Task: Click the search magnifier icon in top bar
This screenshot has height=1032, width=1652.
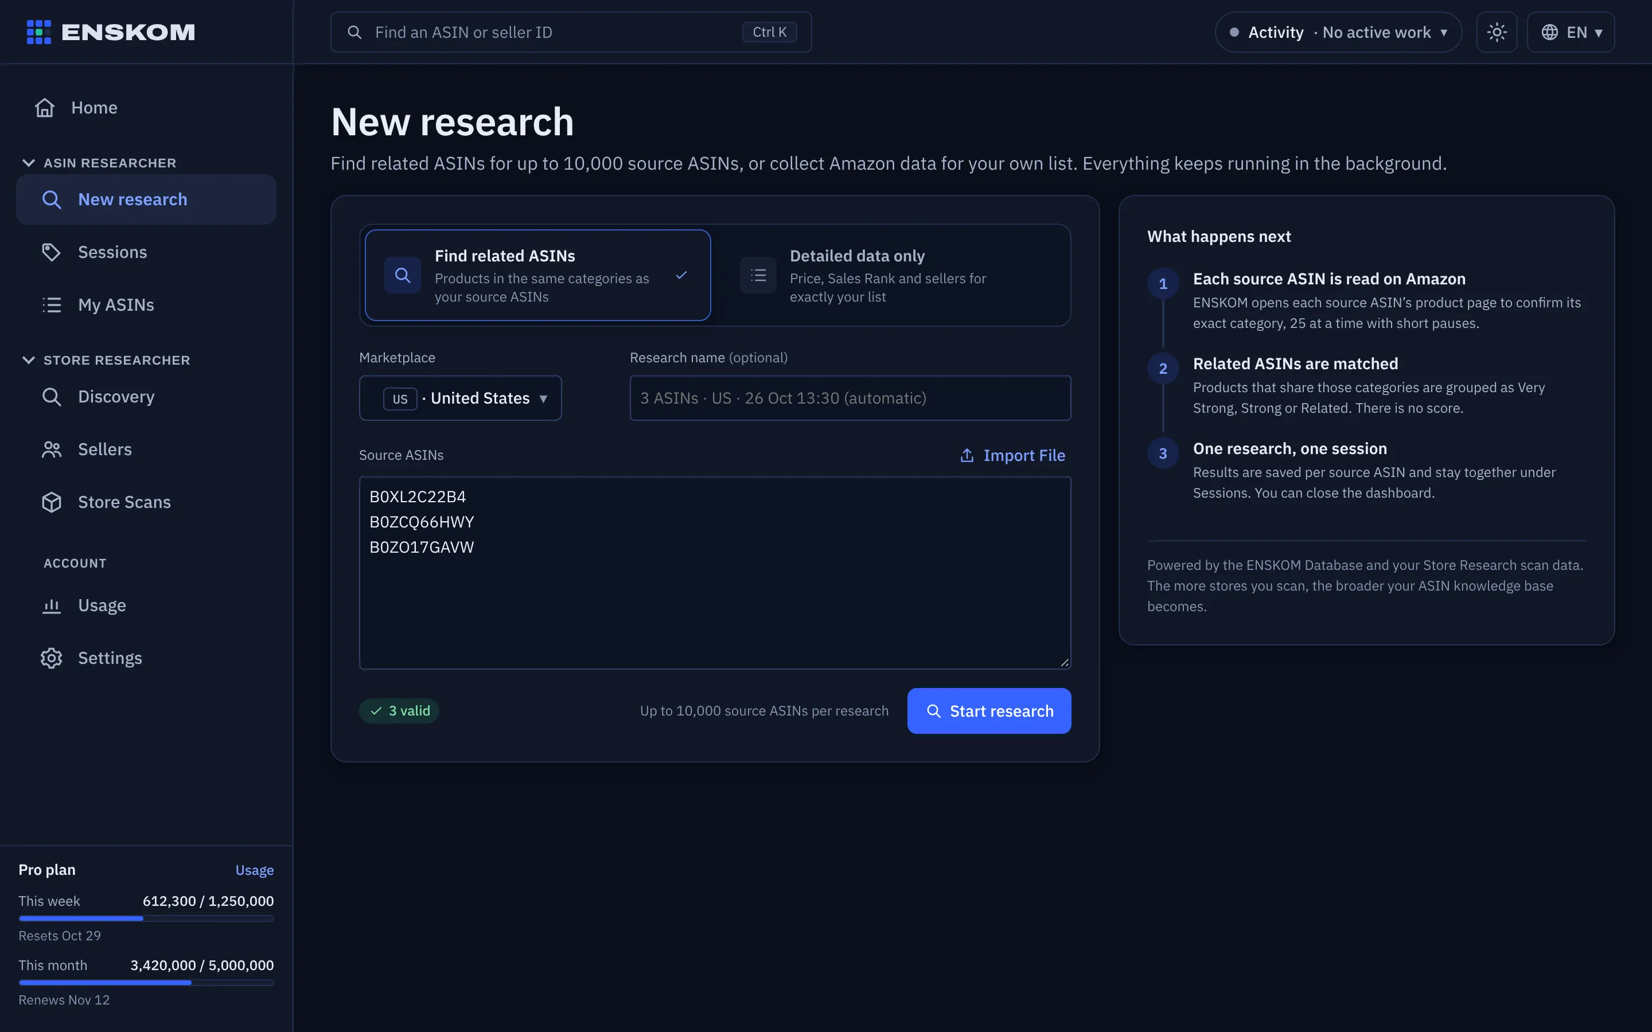Action: pos(354,32)
